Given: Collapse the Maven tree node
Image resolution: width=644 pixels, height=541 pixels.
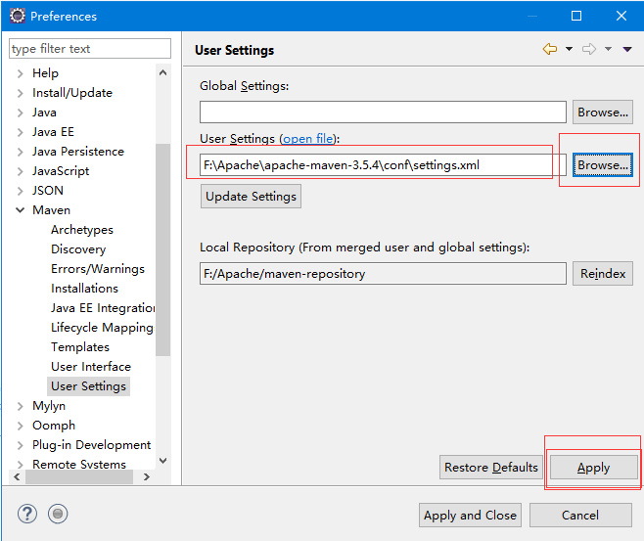Looking at the screenshot, I should click(x=21, y=210).
